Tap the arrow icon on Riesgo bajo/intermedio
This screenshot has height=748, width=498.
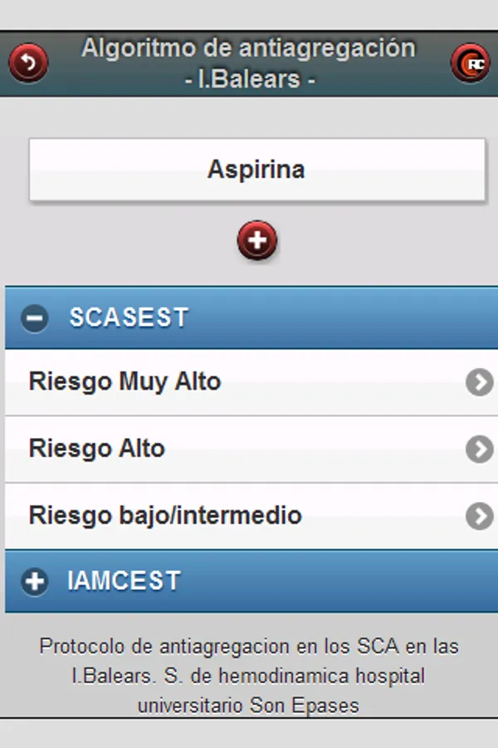(x=479, y=515)
